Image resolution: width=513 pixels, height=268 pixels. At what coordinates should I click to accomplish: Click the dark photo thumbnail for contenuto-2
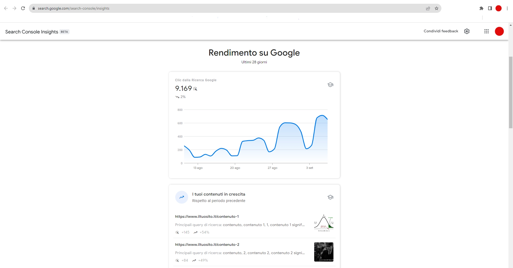(x=324, y=252)
